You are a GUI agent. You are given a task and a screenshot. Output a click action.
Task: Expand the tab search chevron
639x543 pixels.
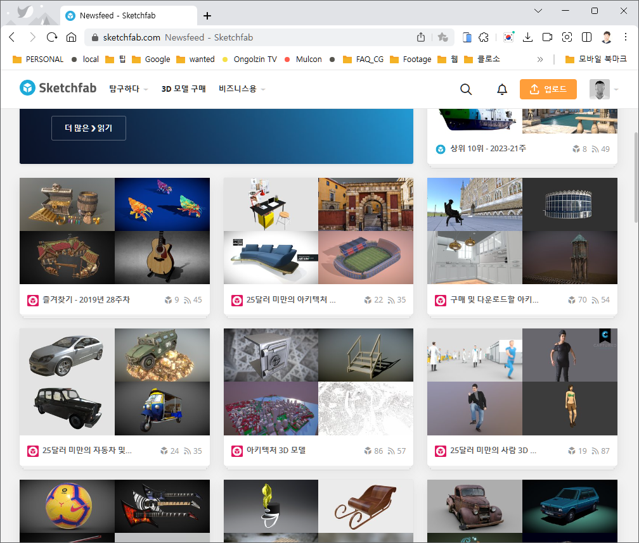(538, 11)
